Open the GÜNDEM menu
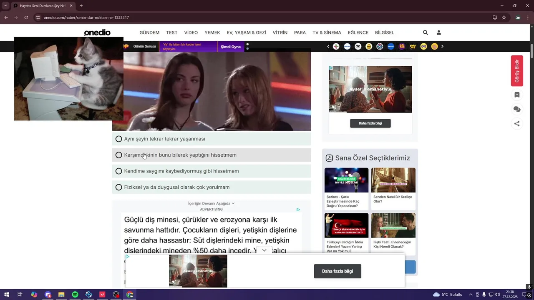 click(149, 32)
